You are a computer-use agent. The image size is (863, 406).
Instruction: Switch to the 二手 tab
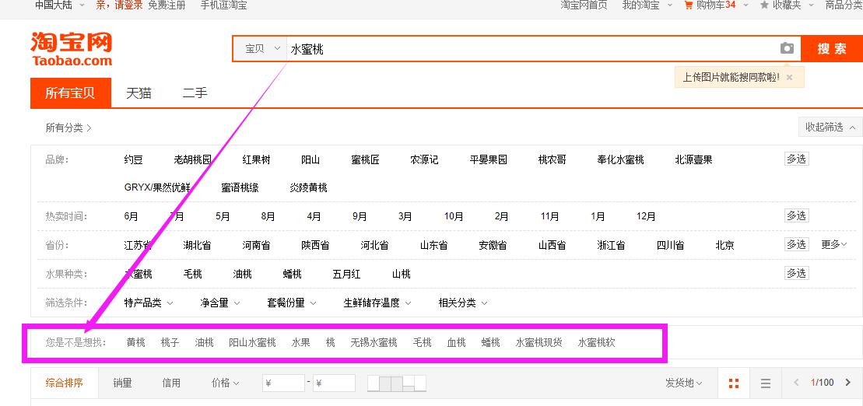(x=195, y=93)
